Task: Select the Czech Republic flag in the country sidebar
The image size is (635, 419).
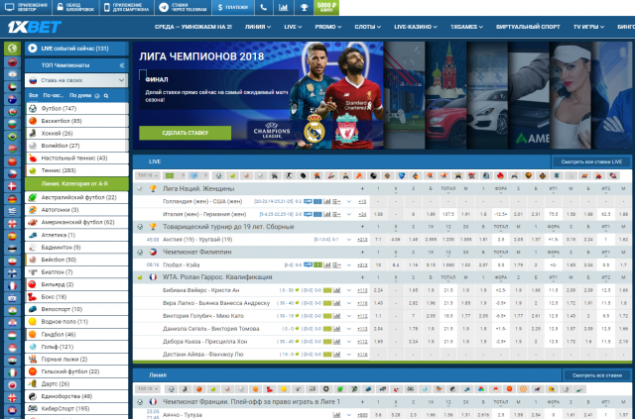Action: 12,174
